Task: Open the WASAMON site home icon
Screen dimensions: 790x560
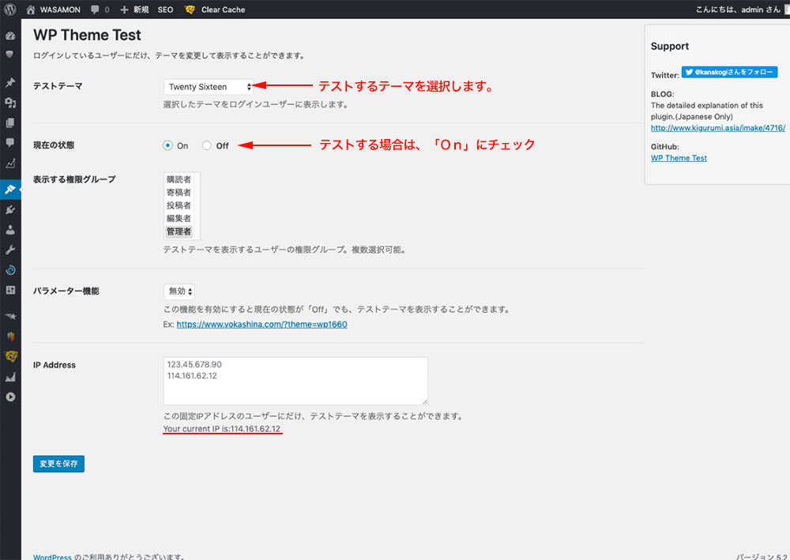Action: click(31, 9)
